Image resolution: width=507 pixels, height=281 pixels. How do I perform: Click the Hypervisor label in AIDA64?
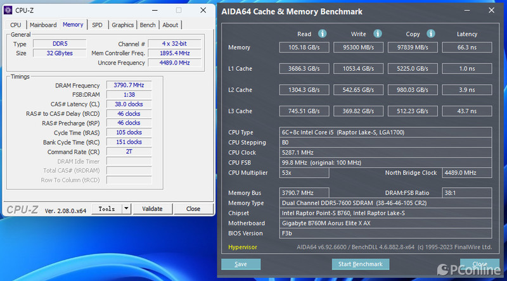click(x=243, y=247)
